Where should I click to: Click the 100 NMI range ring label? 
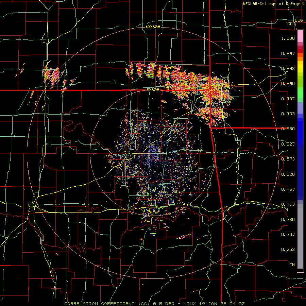coord(153,27)
